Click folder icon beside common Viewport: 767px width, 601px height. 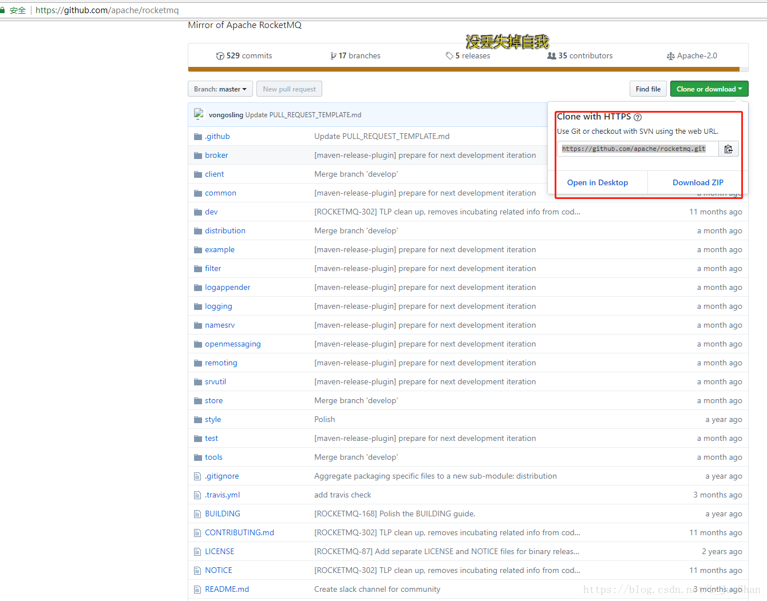[198, 193]
